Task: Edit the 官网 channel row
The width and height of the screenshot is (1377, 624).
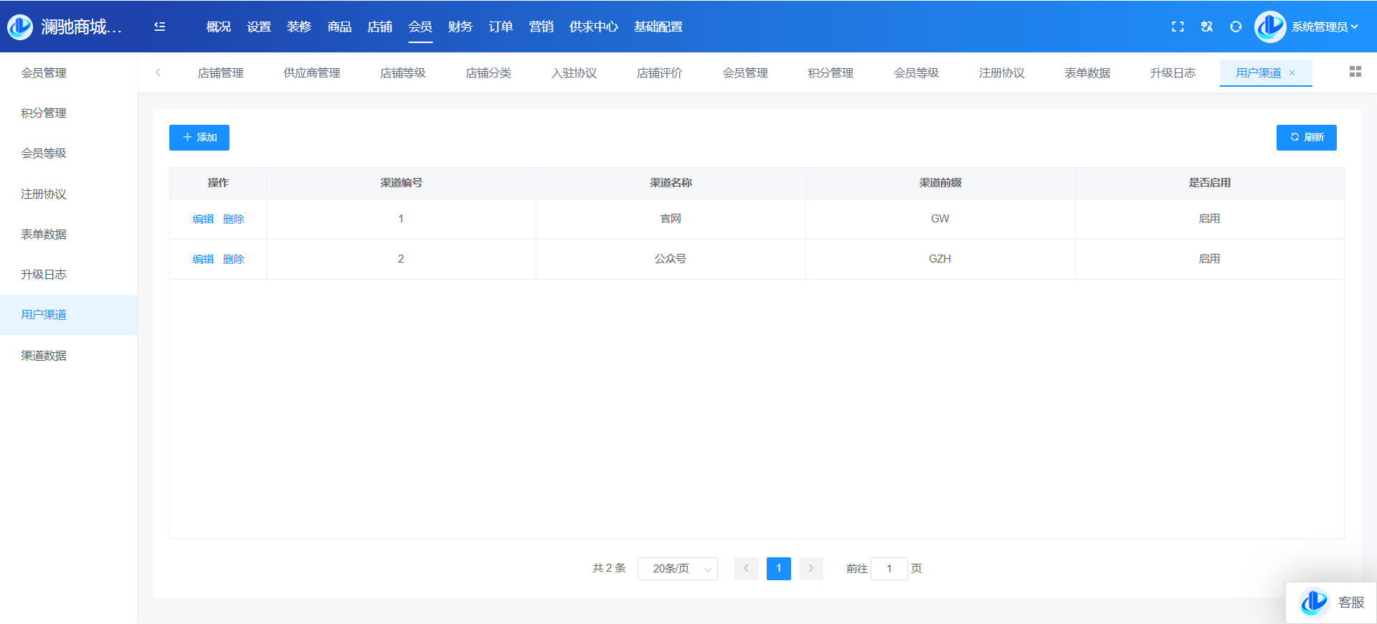Action: (x=203, y=219)
